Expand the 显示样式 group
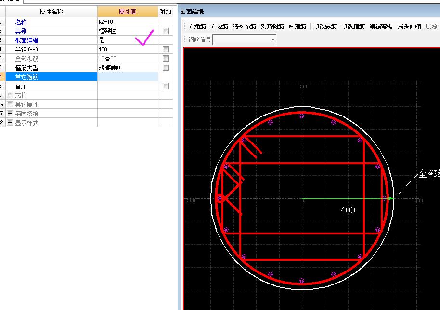Viewport: 440px width, 310px height. [10, 123]
